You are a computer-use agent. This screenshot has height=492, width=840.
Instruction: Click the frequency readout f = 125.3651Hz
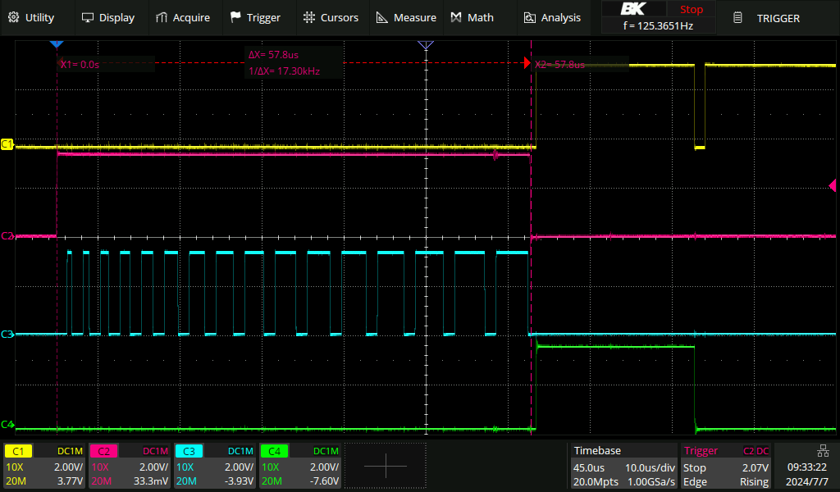659,25
